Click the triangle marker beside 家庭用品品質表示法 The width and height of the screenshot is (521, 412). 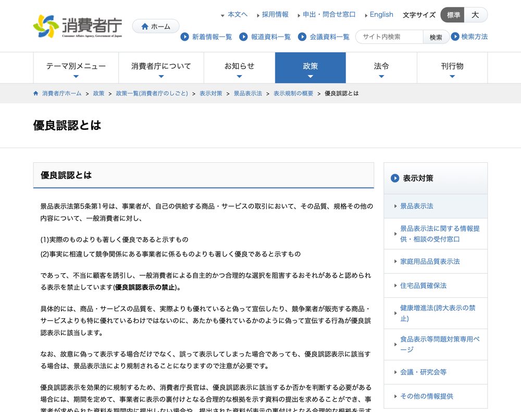[395, 261]
